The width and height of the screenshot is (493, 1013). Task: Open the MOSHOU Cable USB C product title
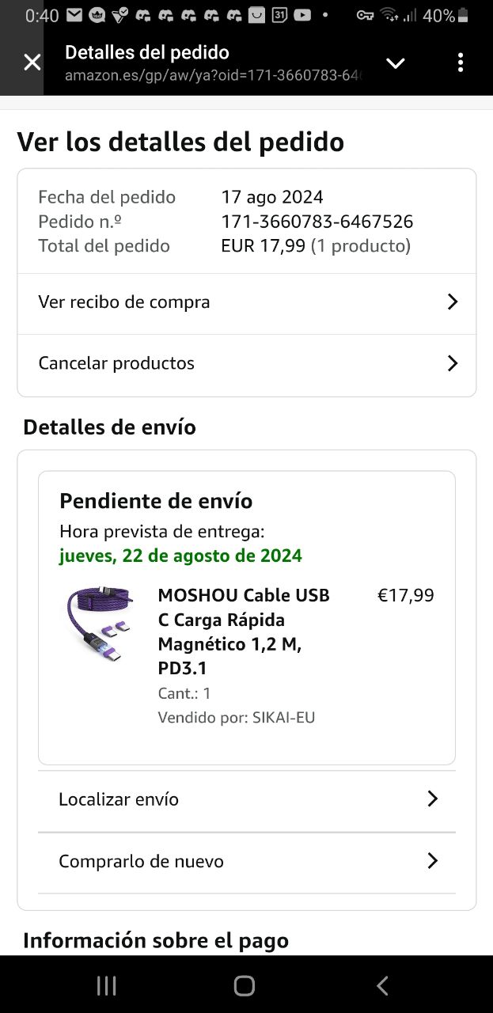(245, 632)
